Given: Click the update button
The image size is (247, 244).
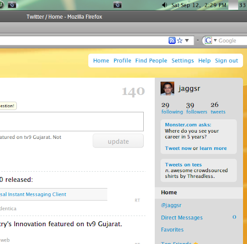Looking at the screenshot, I should (x=118, y=141).
